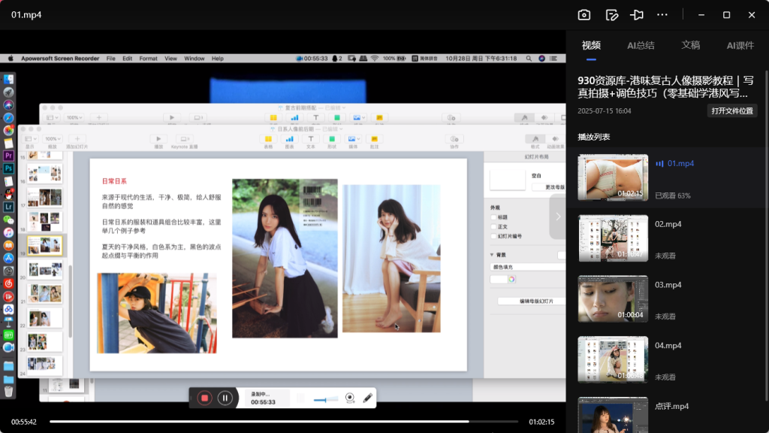This screenshot has width=769, height=433.
Task: Pause the screen recorder
Action: pos(225,398)
